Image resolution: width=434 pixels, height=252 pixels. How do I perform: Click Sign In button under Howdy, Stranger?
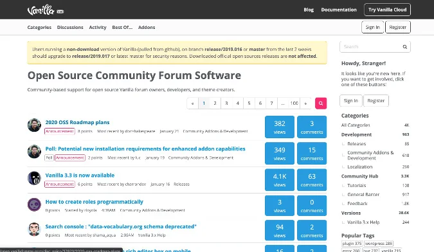350,101
